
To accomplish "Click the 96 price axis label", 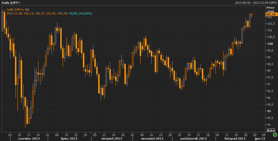I will pyautogui.click(x=269, y=98).
